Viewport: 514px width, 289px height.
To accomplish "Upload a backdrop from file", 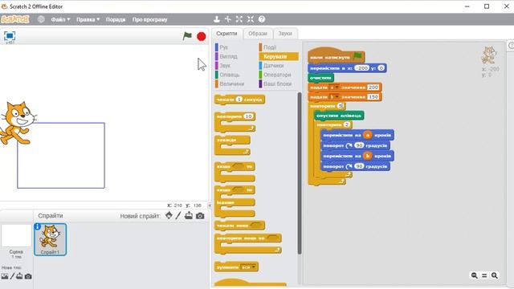I will (19, 276).
